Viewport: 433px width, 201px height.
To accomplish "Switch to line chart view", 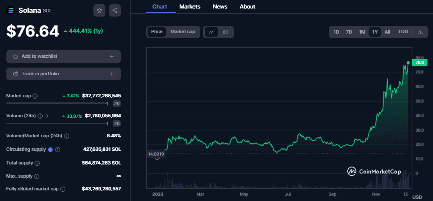I will 211,32.
